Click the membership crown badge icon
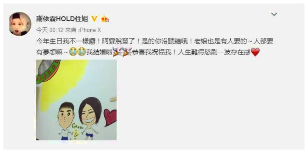The width and height of the screenshot is (308, 153). (105, 19)
